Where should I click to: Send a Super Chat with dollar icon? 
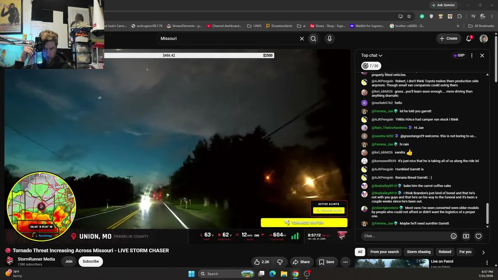point(466,236)
